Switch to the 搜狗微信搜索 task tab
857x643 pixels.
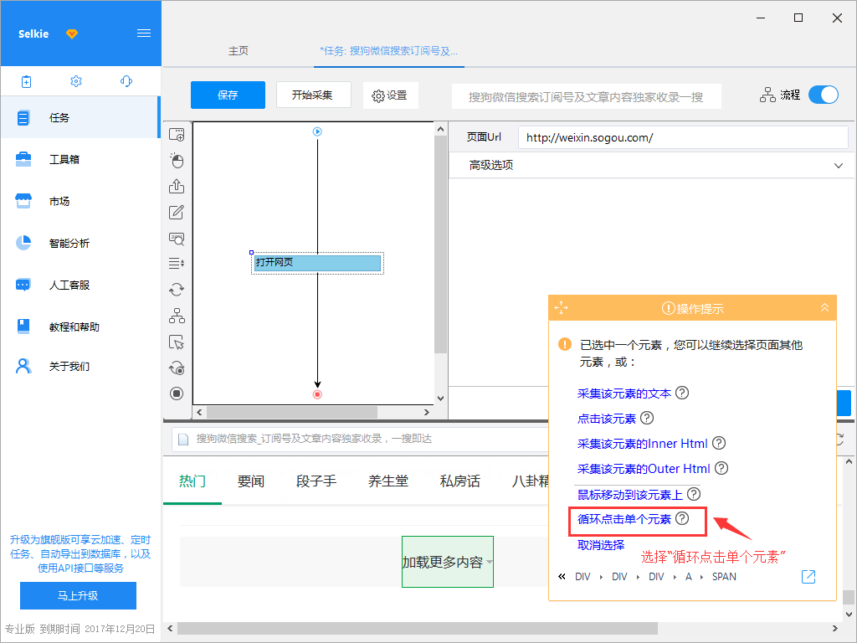coord(388,51)
